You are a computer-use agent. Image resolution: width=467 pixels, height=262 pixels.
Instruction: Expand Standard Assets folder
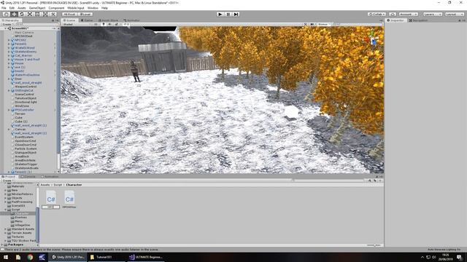click(6, 229)
